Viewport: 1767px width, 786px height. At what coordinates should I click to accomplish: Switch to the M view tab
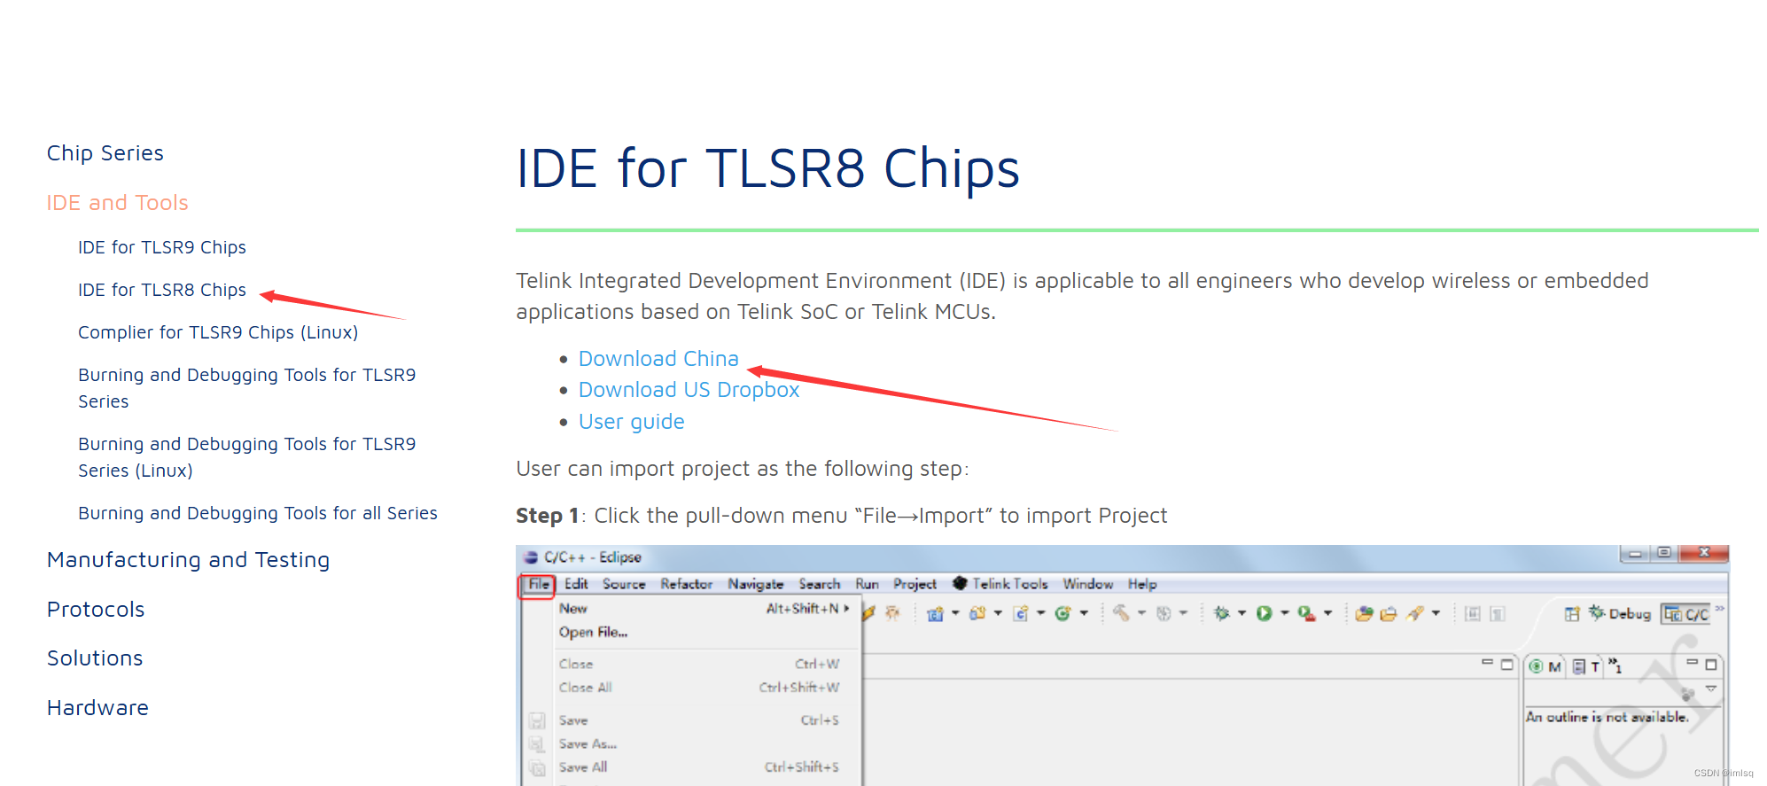(x=1546, y=666)
